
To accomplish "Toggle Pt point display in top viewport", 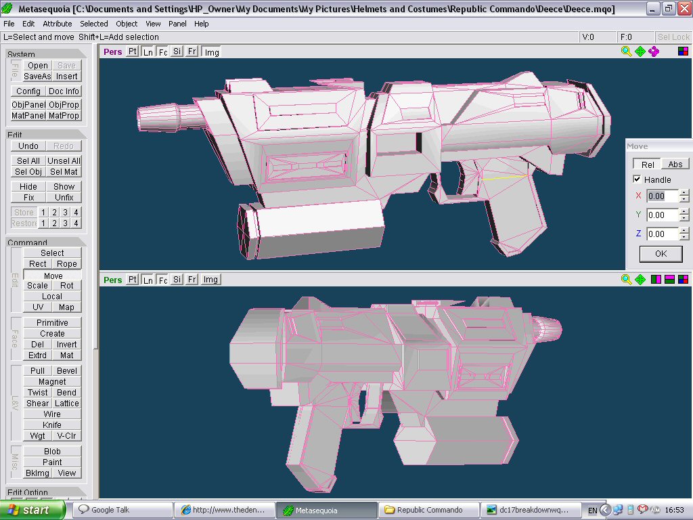I will click(132, 51).
